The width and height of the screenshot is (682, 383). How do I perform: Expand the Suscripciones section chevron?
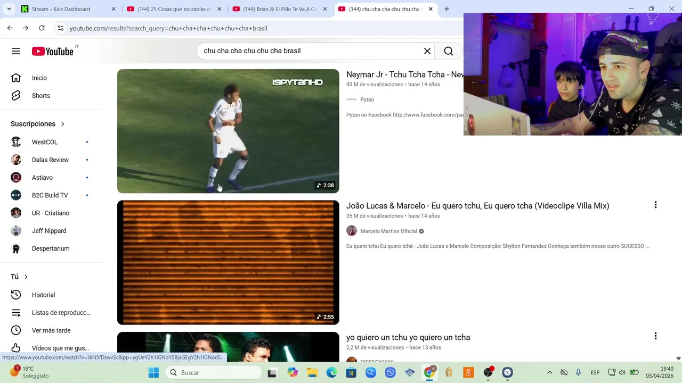[x=62, y=124]
